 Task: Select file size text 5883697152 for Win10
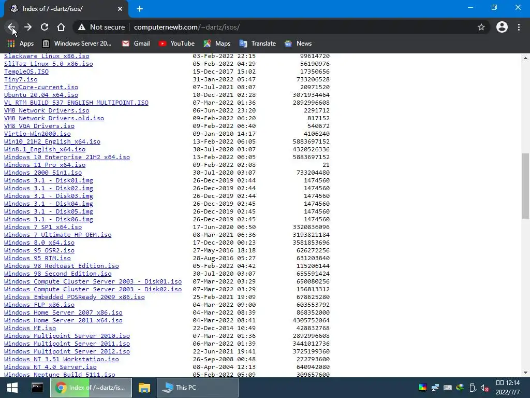(x=311, y=141)
